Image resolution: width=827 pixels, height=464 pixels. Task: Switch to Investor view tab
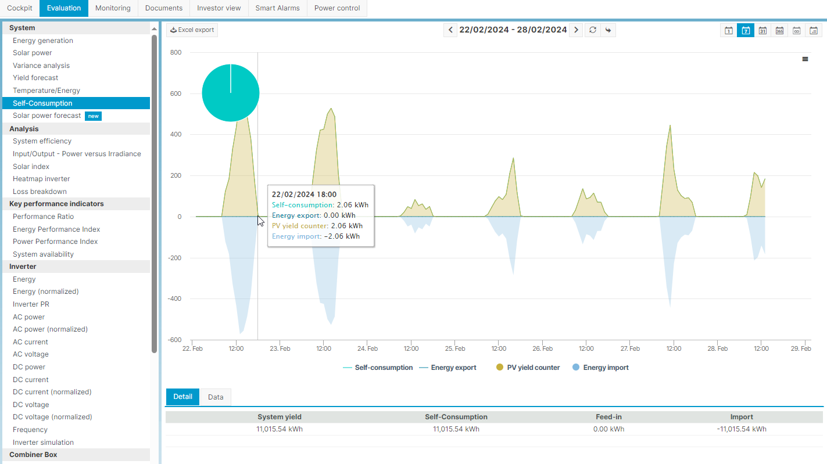[219, 8]
